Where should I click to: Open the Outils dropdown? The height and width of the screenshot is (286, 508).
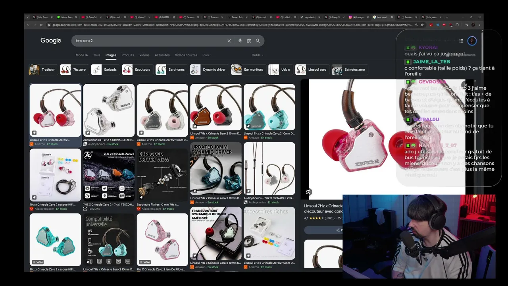click(x=257, y=55)
